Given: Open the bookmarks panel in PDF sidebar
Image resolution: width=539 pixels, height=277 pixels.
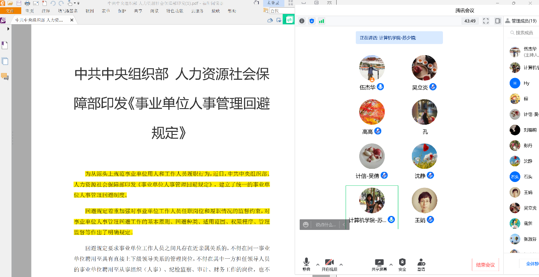Looking at the screenshot, I should click(x=5, y=45).
